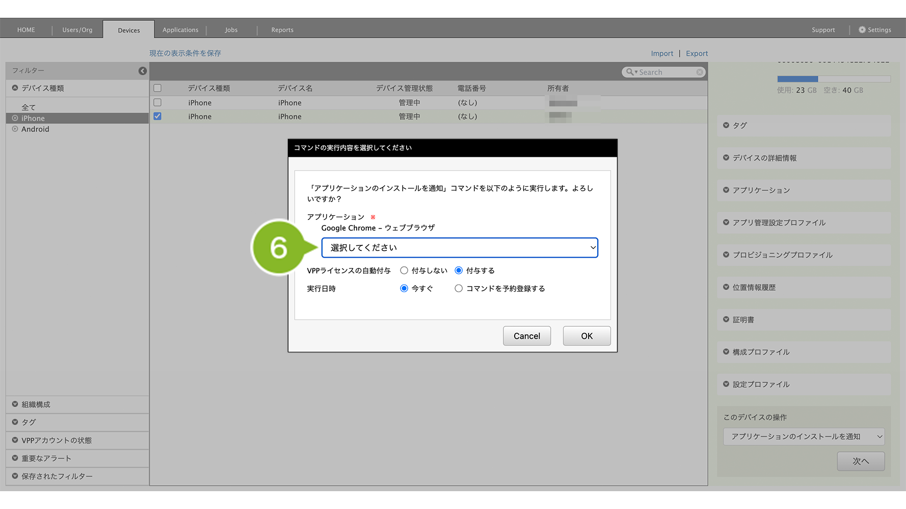Collapse the フィルター panel arrow icon
This screenshot has height=509, width=906.
pyautogui.click(x=143, y=71)
